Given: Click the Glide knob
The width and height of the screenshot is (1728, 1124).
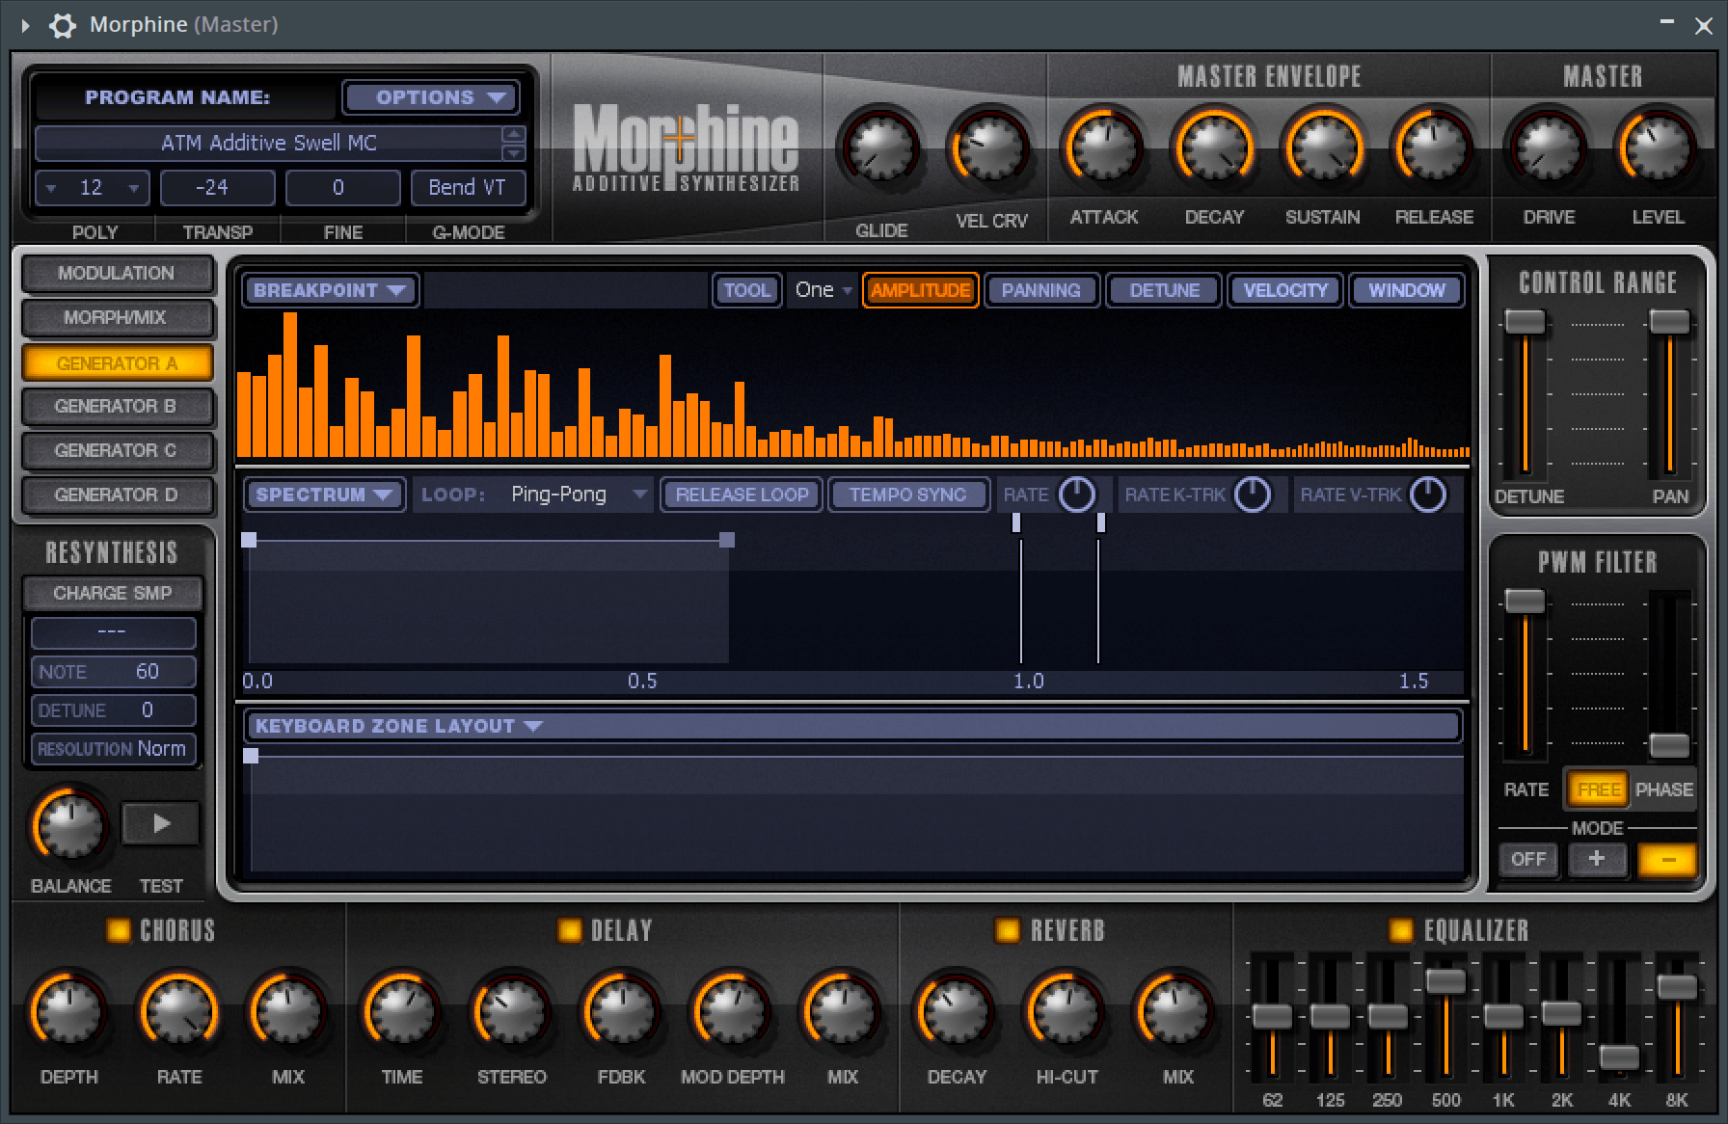Looking at the screenshot, I should tap(880, 149).
